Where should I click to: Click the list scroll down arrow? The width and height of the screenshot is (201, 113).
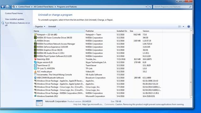click(x=191, y=97)
